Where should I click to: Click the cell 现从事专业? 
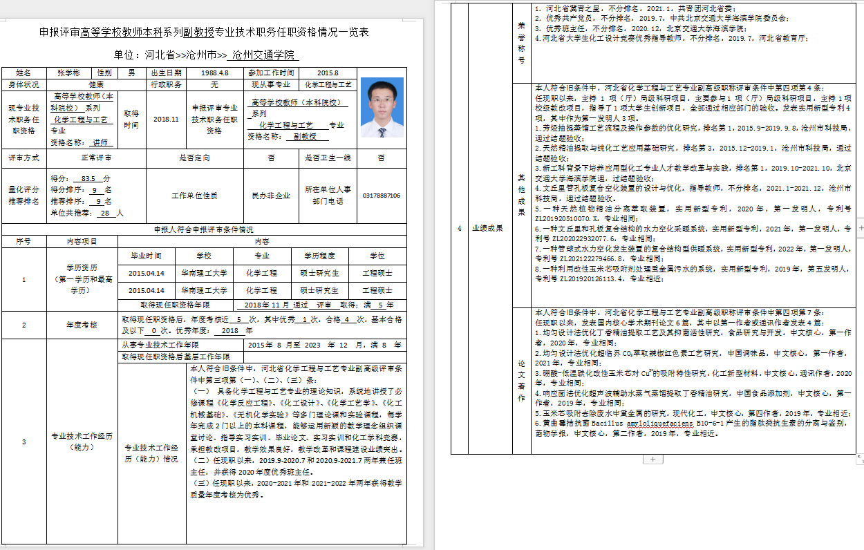pyautogui.click(x=271, y=84)
